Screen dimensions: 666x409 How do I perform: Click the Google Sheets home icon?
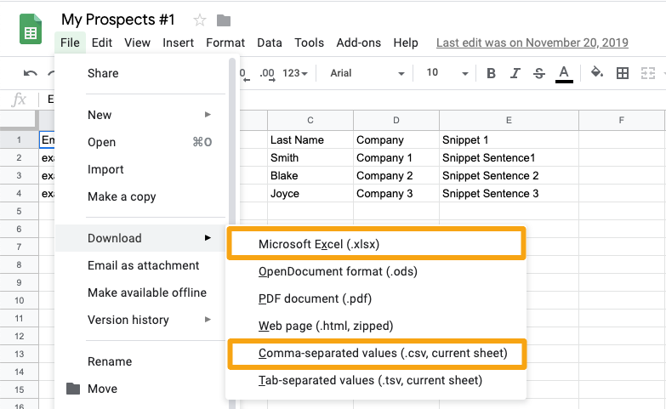[x=31, y=32]
